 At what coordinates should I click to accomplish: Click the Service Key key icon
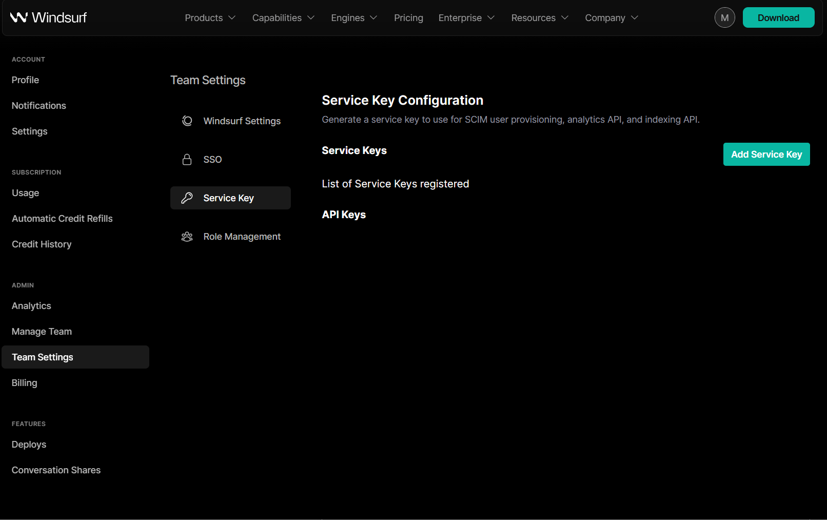tap(187, 198)
